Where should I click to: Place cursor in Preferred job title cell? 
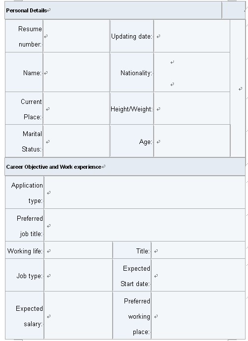click(145, 225)
